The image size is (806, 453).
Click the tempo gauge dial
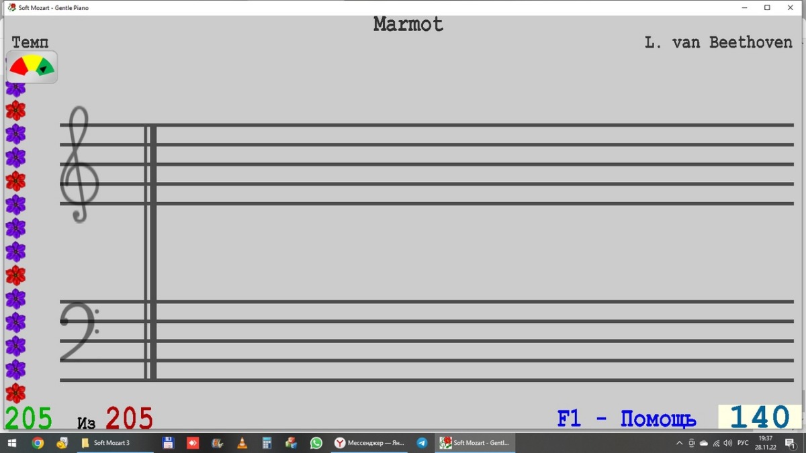32,66
